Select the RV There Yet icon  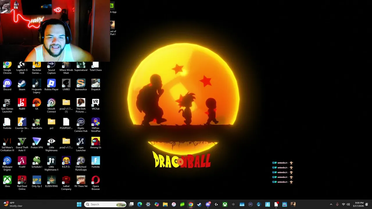81,182
